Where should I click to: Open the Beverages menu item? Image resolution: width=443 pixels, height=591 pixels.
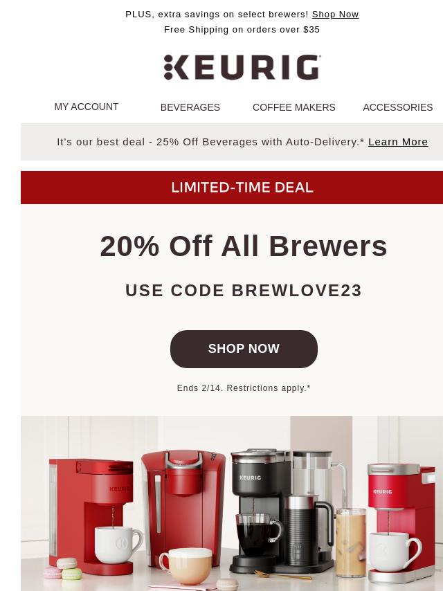tap(190, 107)
